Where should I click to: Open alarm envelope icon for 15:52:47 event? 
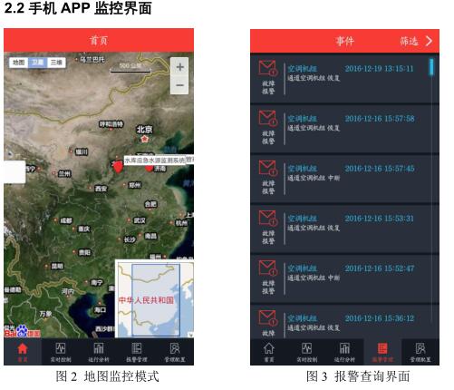click(268, 268)
